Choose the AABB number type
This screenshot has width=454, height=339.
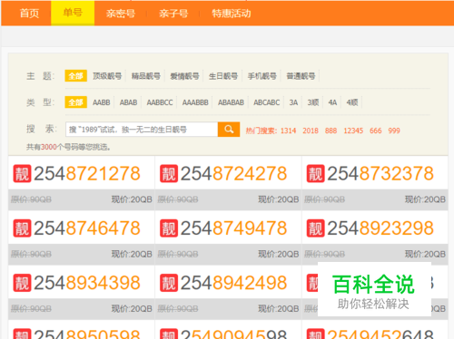102,102
